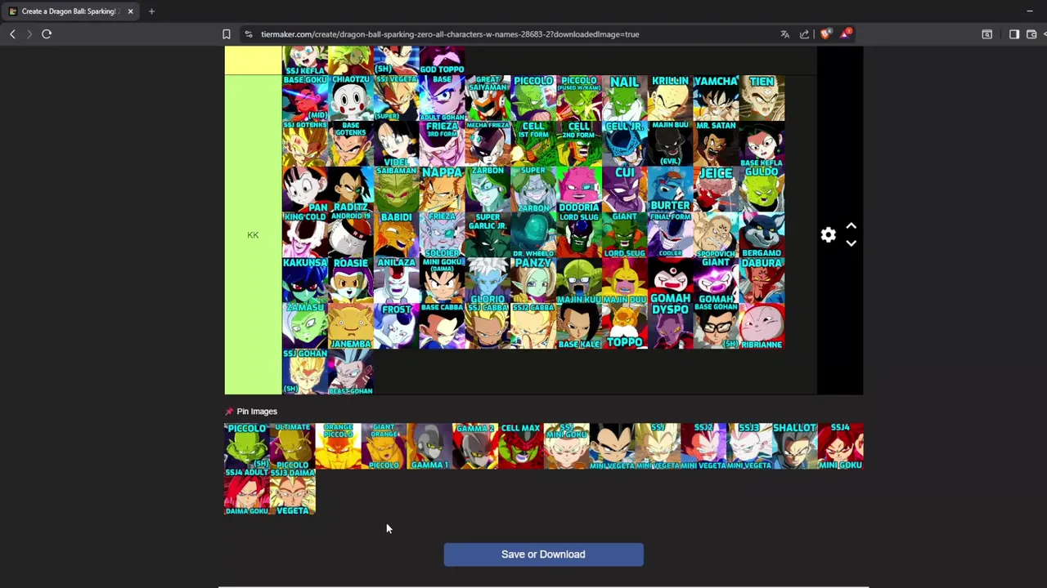Select the Gamma 1 pinned image
The image size is (1047, 588).
[x=430, y=446]
